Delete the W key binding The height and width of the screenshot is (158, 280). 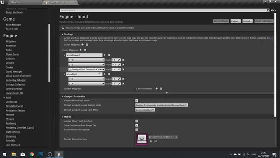[x=123, y=60]
